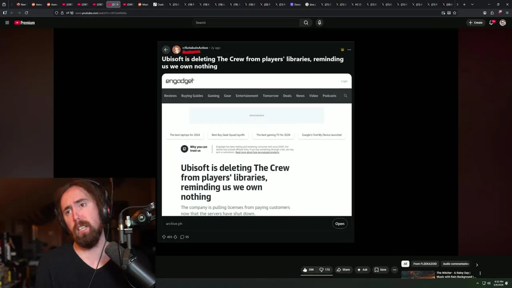The image size is (512, 288).
Task: Open the clock showing 6:35 PM
Action: click(x=499, y=283)
